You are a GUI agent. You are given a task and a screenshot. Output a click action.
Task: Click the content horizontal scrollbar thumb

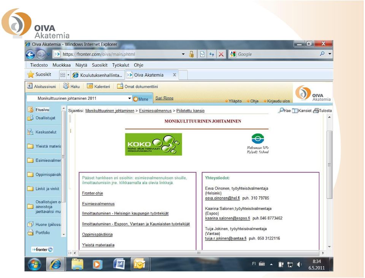[x=198, y=253]
